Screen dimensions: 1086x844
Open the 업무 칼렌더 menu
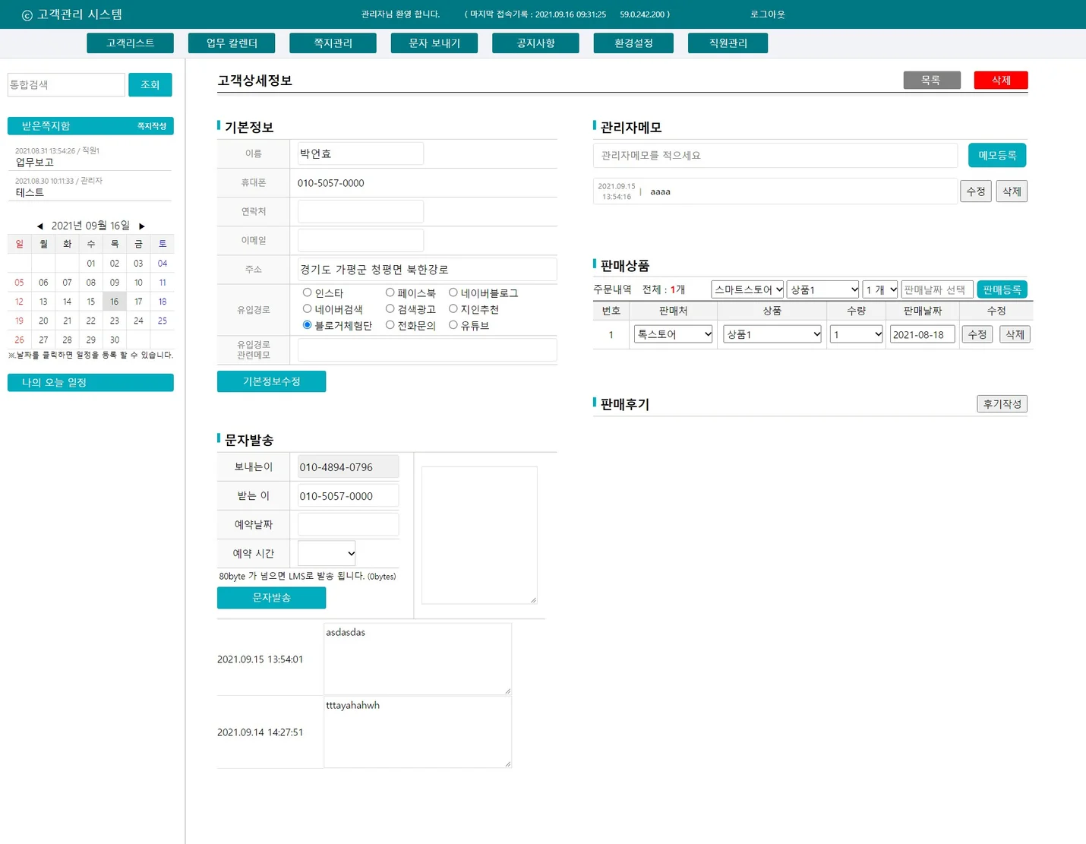point(232,43)
